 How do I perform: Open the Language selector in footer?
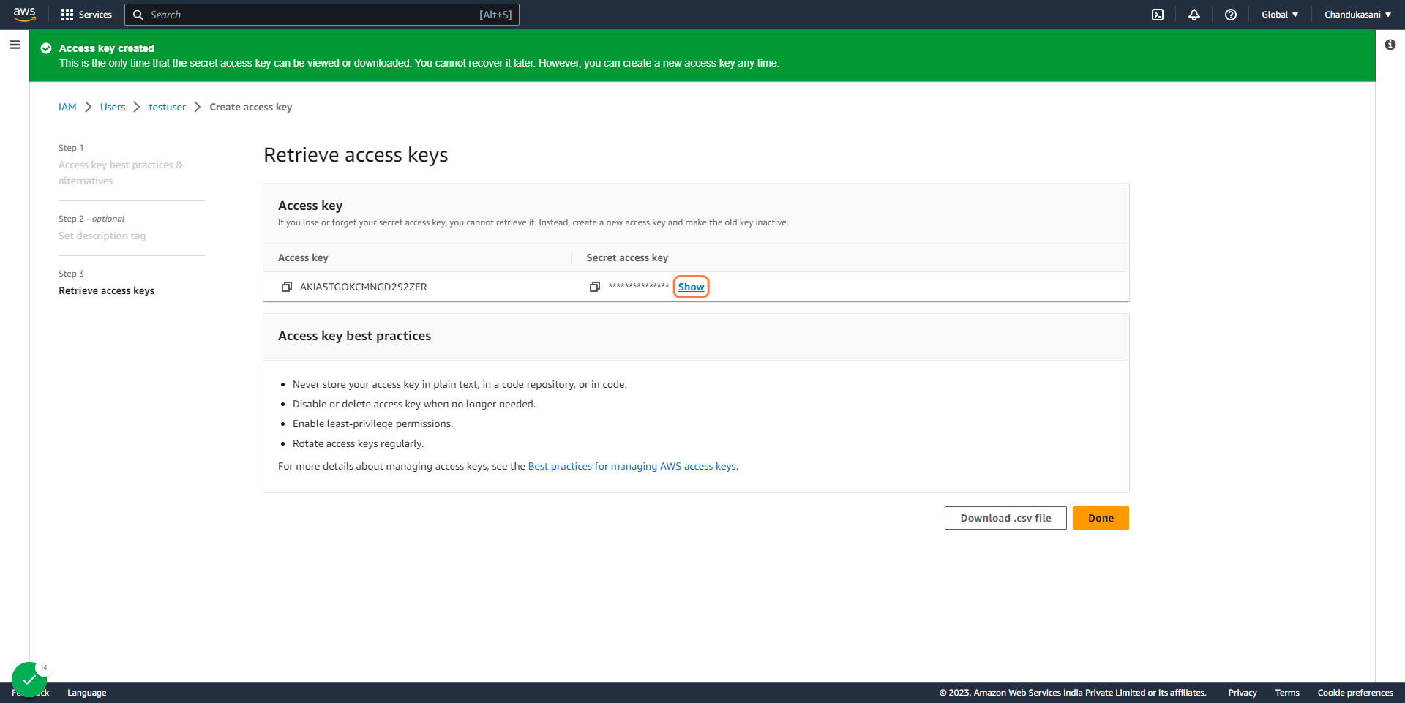86,693
